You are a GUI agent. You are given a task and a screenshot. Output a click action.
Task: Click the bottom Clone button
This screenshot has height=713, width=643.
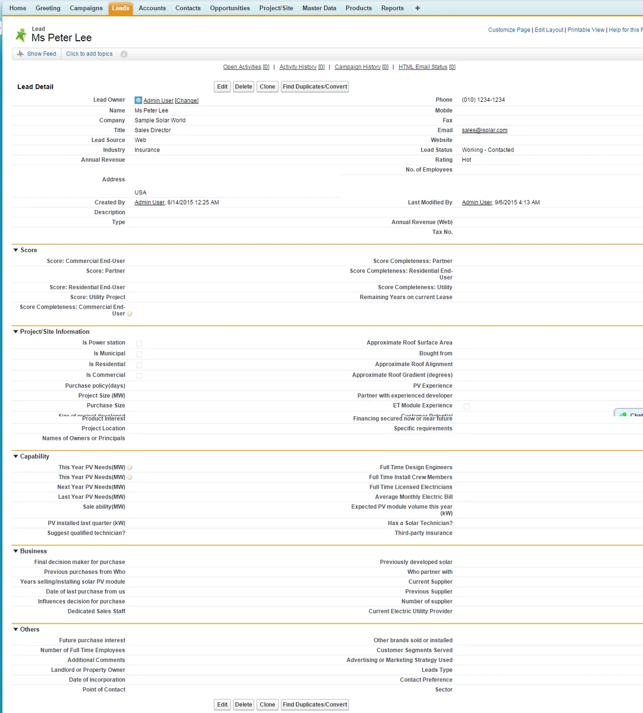tap(267, 704)
